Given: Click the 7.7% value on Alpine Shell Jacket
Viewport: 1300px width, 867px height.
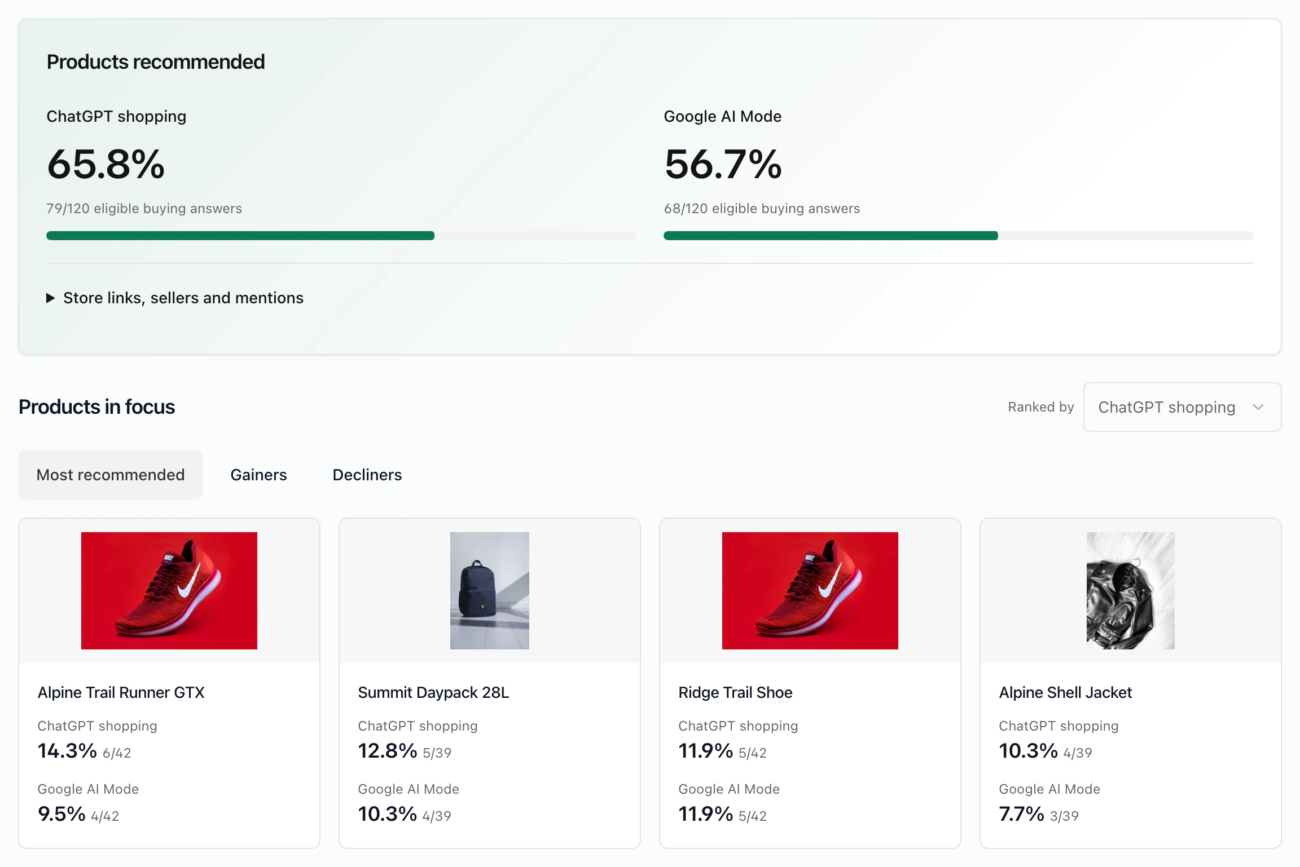Looking at the screenshot, I should (1022, 814).
